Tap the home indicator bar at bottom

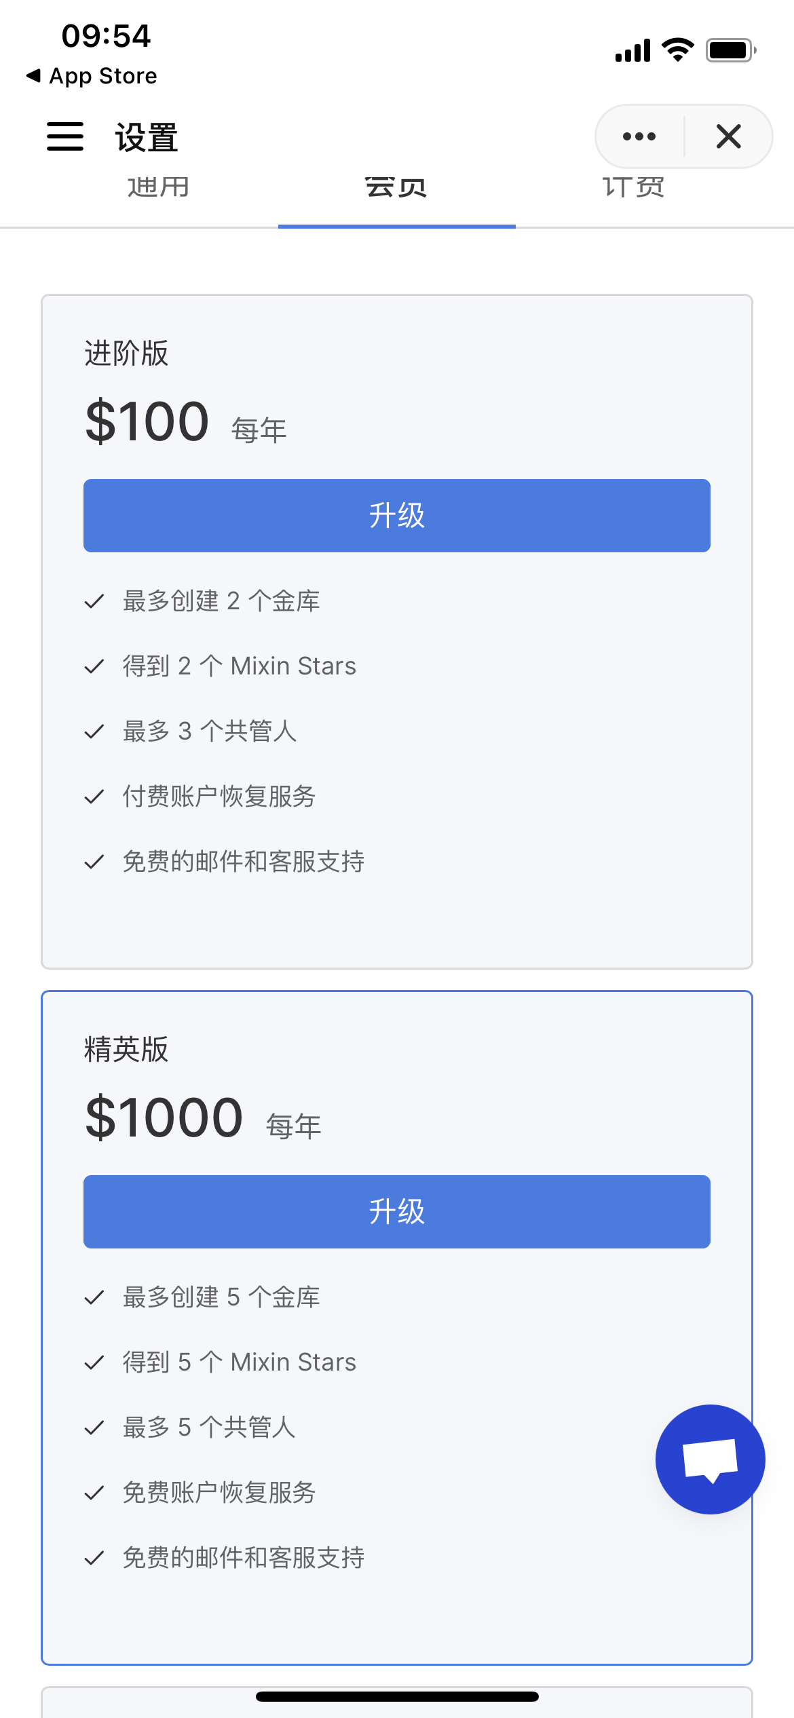coord(397,1697)
